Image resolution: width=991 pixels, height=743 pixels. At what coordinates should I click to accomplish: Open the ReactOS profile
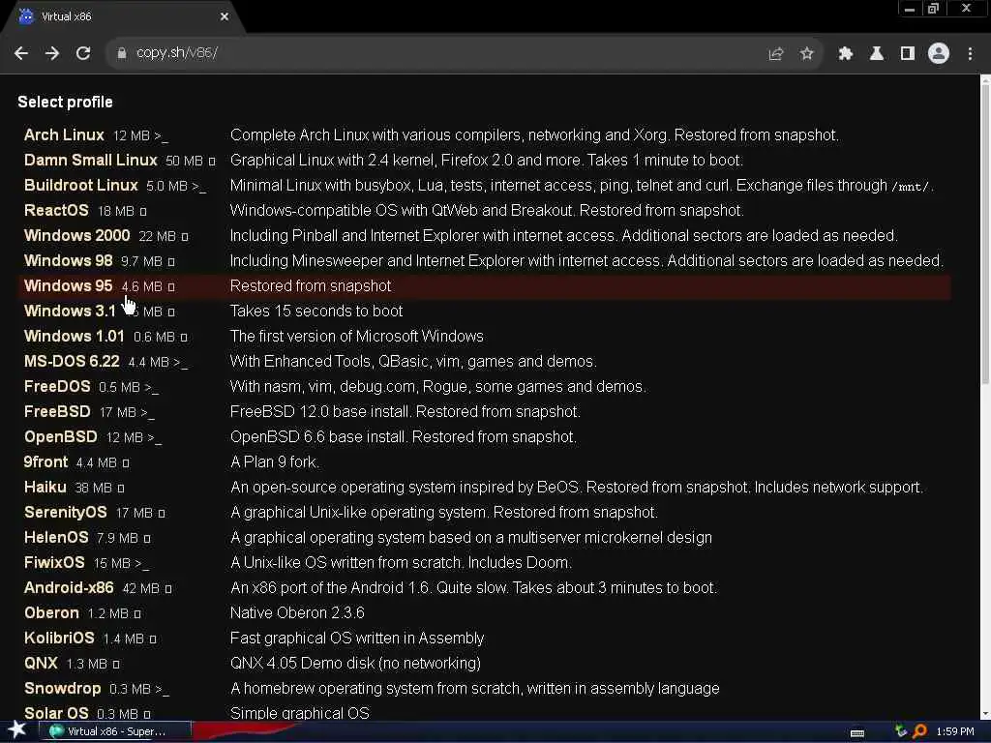pos(56,210)
